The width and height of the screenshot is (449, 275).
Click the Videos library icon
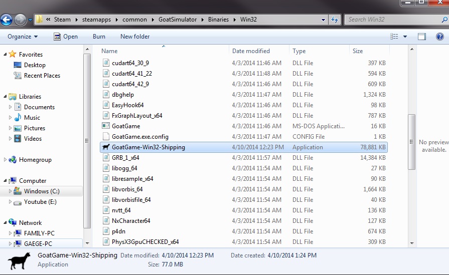pos(18,139)
